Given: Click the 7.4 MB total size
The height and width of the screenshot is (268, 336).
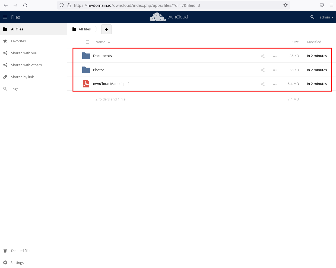Looking at the screenshot, I should [293, 99].
